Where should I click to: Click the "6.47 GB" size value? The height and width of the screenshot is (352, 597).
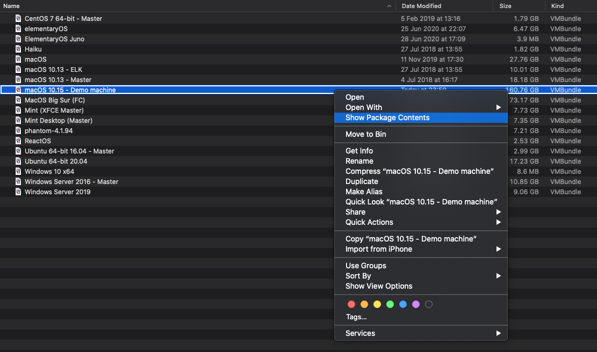click(526, 29)
